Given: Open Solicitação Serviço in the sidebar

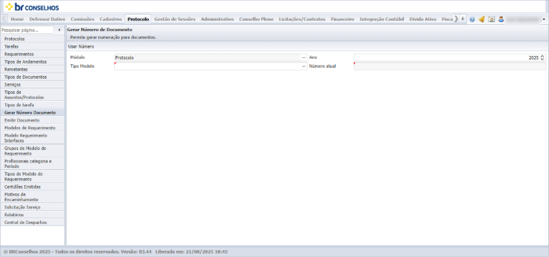Looking at the screenshot, I should click(x=33, y=207).
